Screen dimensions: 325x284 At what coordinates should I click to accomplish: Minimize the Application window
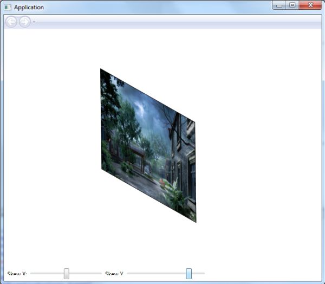[x=279, y=5]
